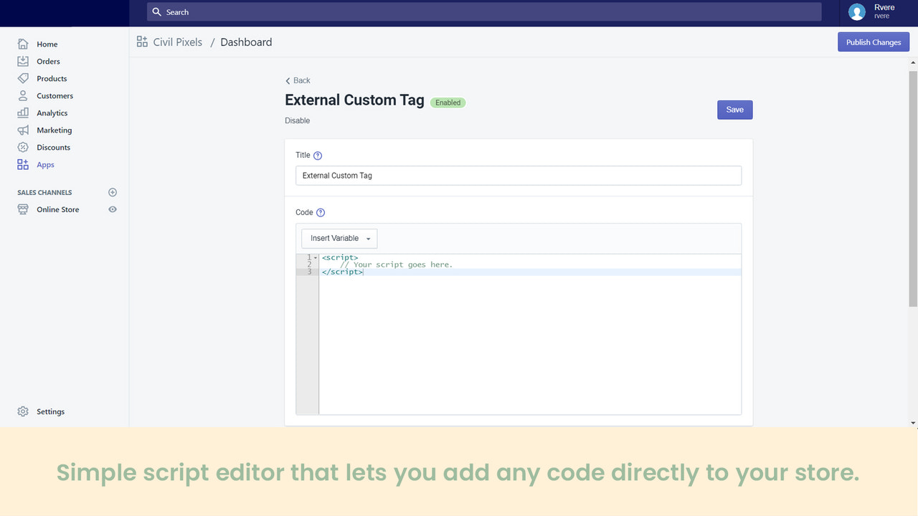Open Civil Pixels from the breadcrumb

pyautogui.click(x=176, y=42)
